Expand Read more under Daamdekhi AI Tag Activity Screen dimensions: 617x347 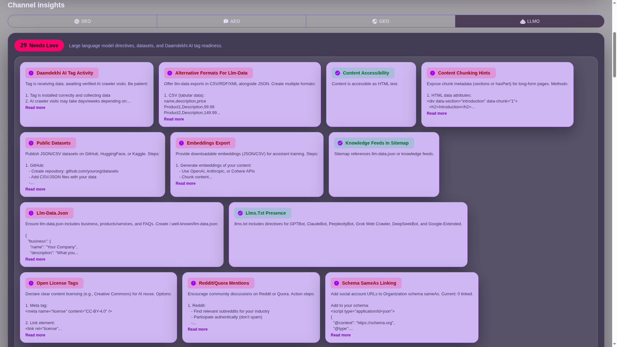[x=35, y=108]
